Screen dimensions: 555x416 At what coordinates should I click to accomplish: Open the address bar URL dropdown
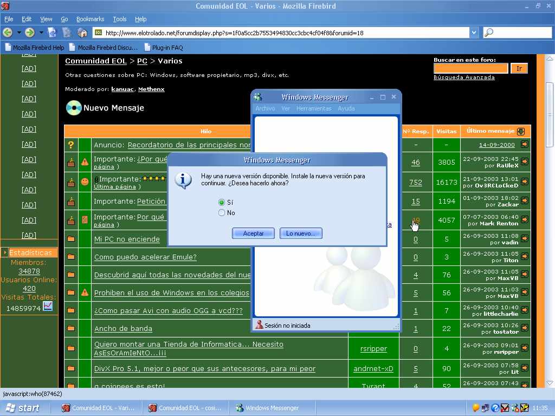[474, 32]
